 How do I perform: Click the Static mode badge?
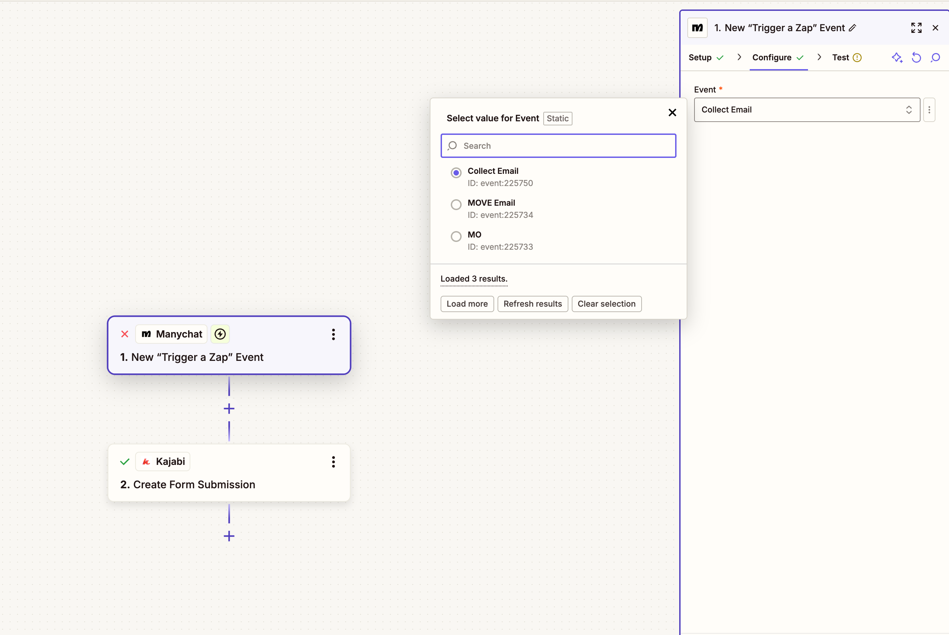click(557, 118)
